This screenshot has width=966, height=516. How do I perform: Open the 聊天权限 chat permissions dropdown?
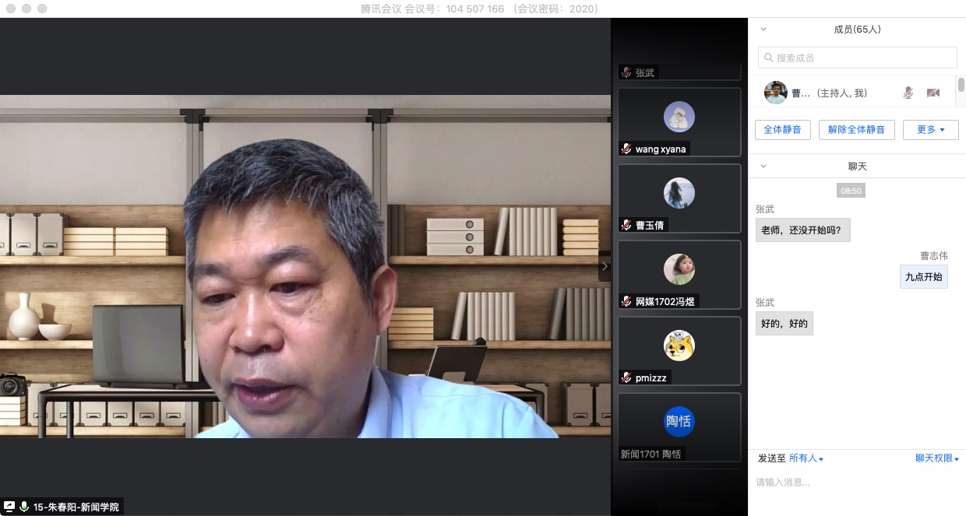point(936,458)
